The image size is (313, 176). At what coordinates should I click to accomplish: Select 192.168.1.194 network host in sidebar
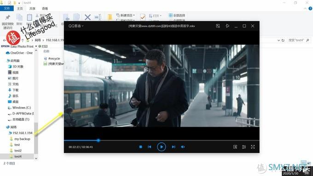click(21, 133)
